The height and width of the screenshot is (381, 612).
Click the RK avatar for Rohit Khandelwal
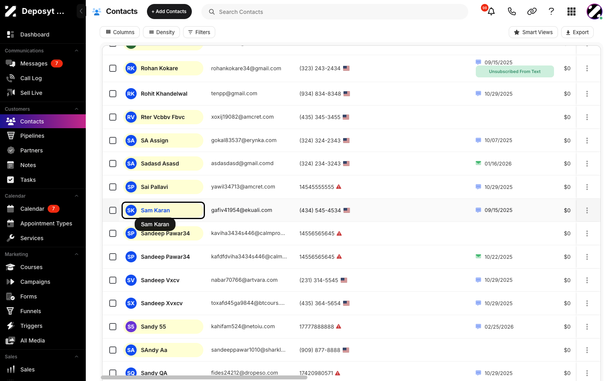pos(131,94)
